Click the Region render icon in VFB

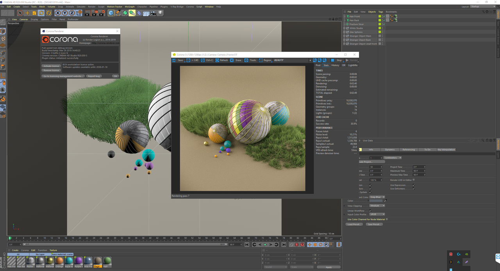[x=261, y=60]
